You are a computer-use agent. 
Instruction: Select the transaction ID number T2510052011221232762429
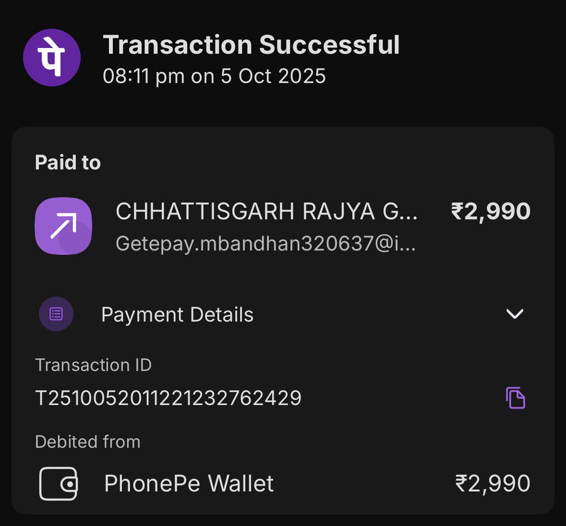pyautogui.click(x=169, y=398)
